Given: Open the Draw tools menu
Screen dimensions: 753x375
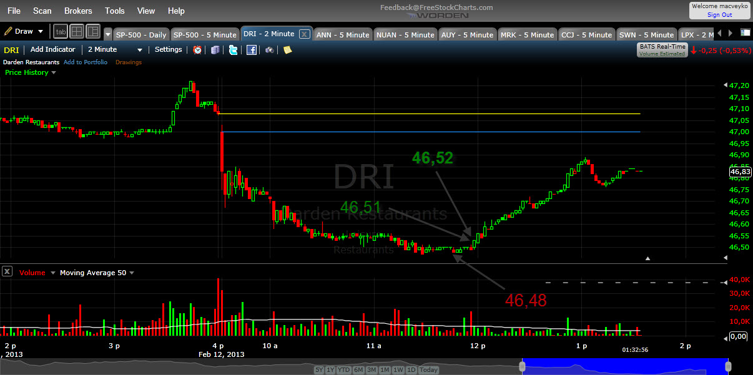Looking at the screenshot, I should [24, 31].
